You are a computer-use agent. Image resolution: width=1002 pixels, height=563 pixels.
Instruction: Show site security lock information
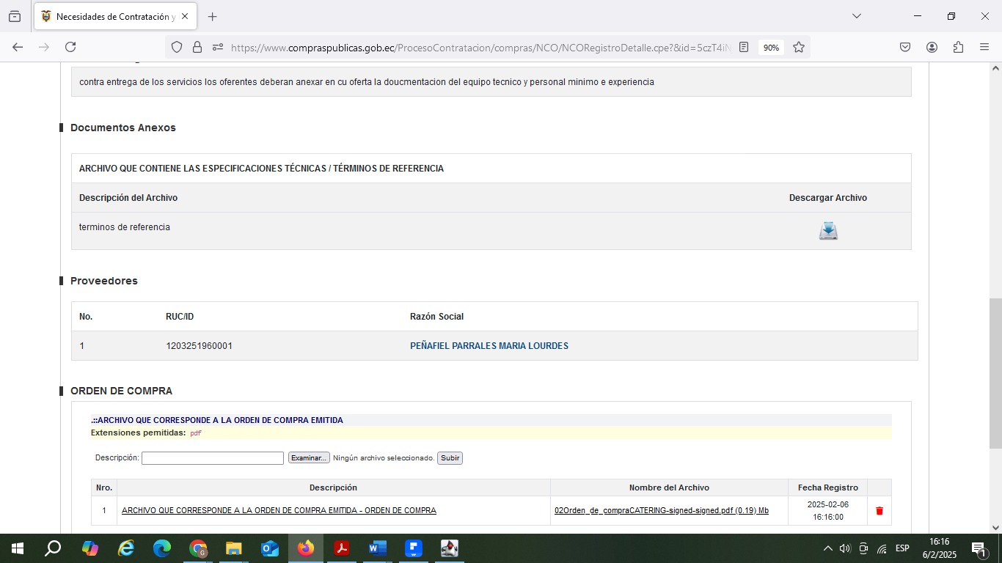(197, 47)
